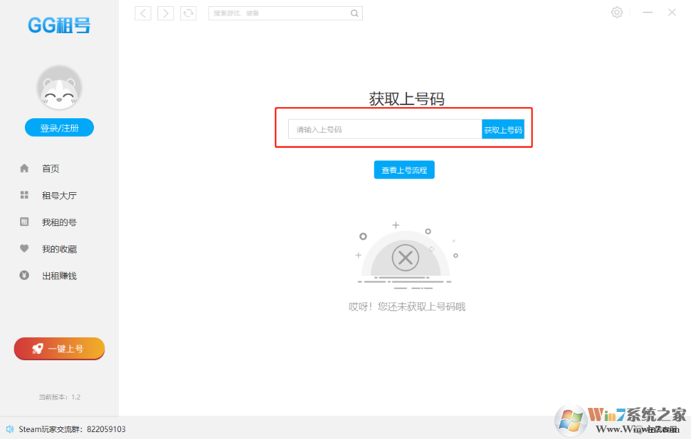
Task: Click the forward navigation arrow
Action: point(165,12)
